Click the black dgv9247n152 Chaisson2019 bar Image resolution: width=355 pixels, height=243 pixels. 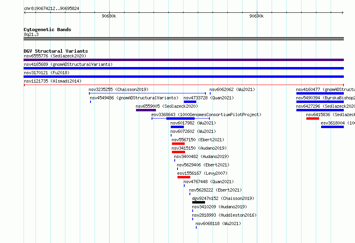tap(199, 202)
